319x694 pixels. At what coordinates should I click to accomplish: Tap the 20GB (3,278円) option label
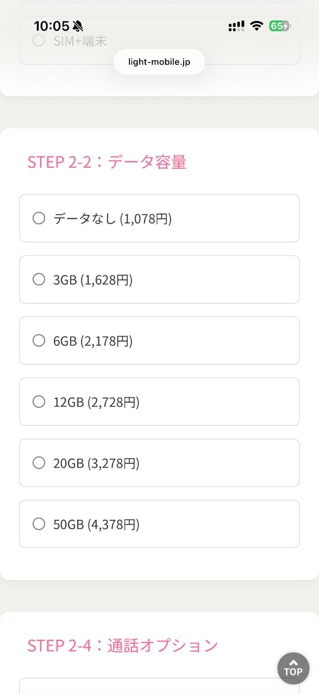click(x=96, y=463)
